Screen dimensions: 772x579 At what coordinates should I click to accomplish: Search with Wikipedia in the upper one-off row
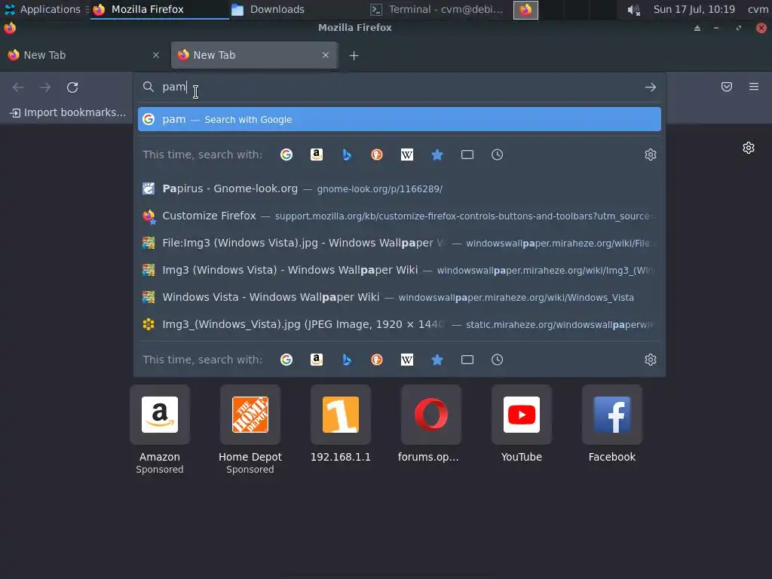406,155
